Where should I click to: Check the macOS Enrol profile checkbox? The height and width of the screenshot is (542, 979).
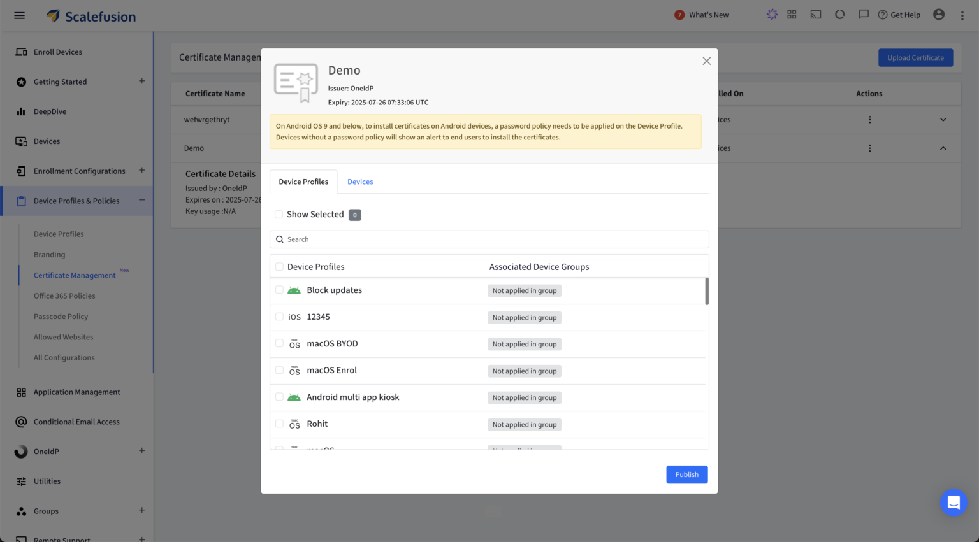coord(279,370)
